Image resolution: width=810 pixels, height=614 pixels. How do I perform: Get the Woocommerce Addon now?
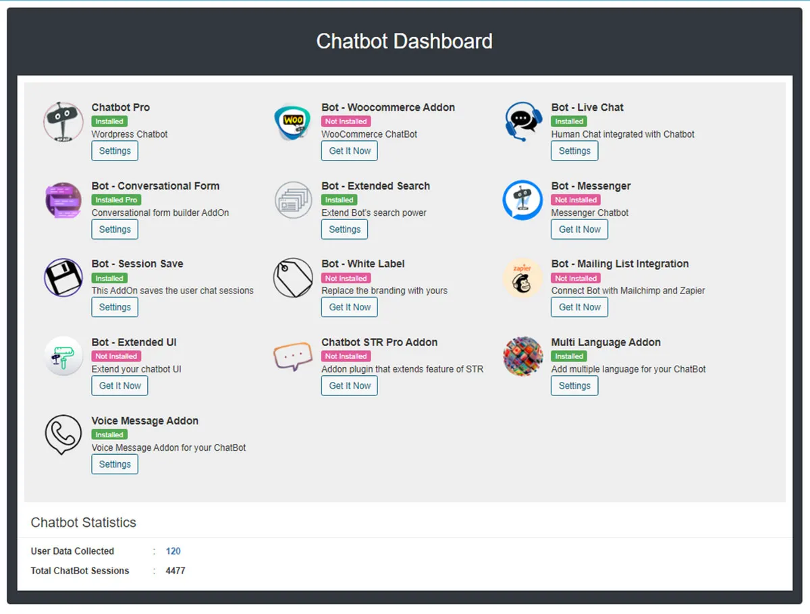[350, 151]
